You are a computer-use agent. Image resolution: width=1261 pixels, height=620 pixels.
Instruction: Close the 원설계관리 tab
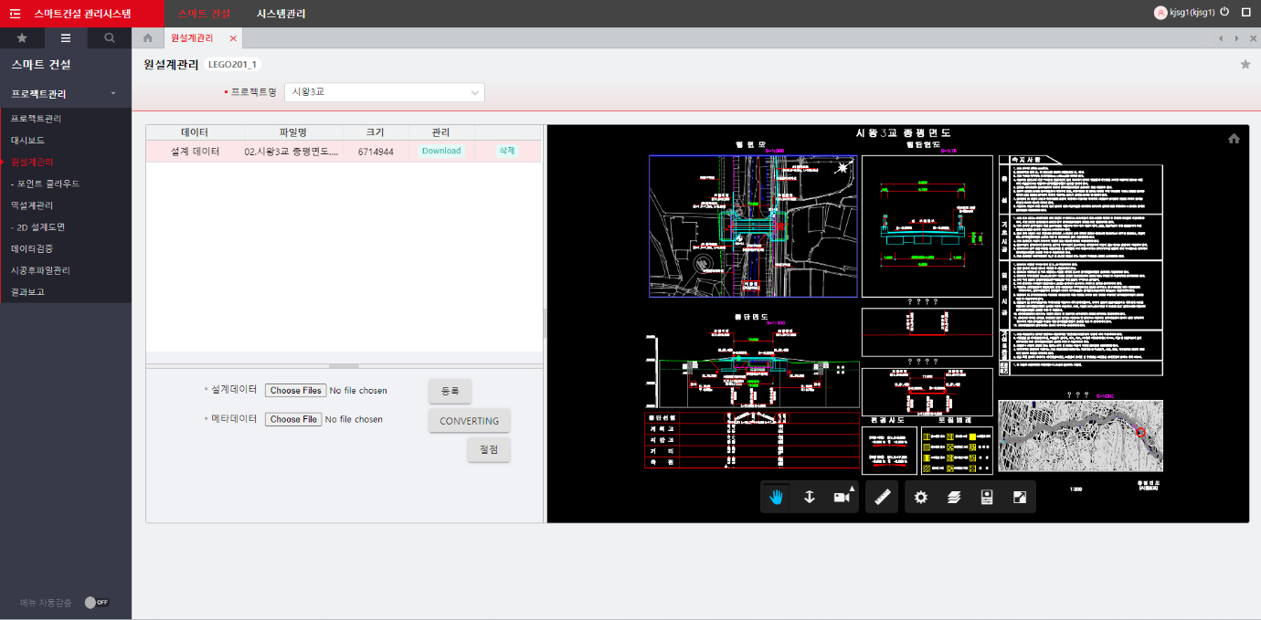coord(233,38)
